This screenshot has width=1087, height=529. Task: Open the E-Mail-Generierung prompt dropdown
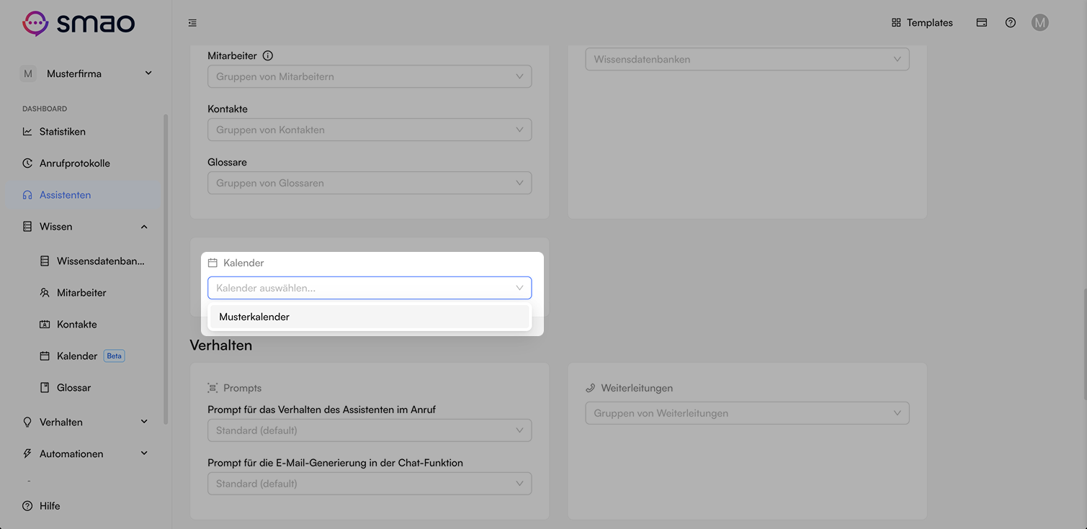370,484
